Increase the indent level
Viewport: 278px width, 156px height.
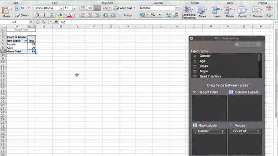[113, 15]
